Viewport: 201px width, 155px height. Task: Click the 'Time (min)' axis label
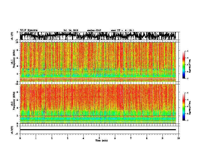(102, 141)
